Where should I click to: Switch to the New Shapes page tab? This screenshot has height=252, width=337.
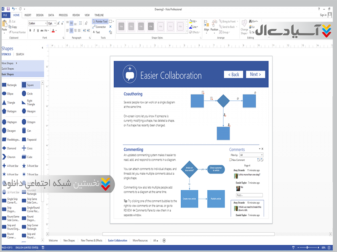[69, 241]
